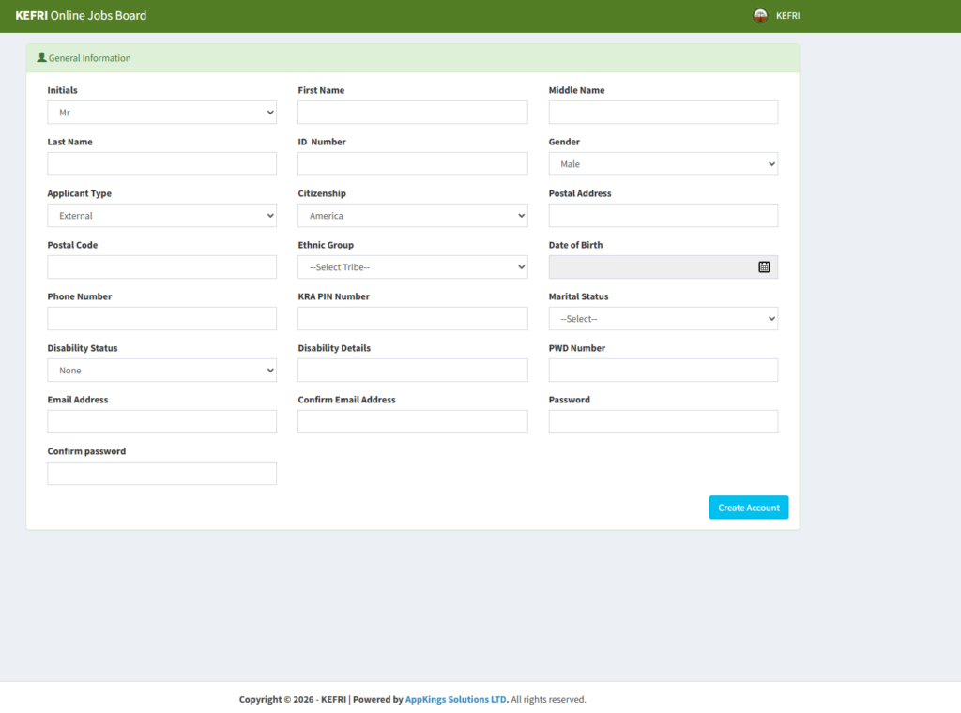Follow the AppKings Solutions LTD link
The width and height of the screenshot is (961, 713).
[456, 700]
